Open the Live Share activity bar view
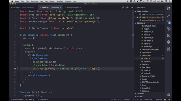Image resolution: width=181 pixels, height=101 pixels. click(x=169, y=49)
